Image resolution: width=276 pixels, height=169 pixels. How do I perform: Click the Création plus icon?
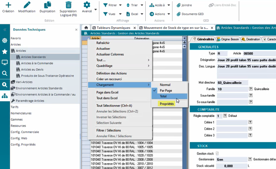[8, 5]
